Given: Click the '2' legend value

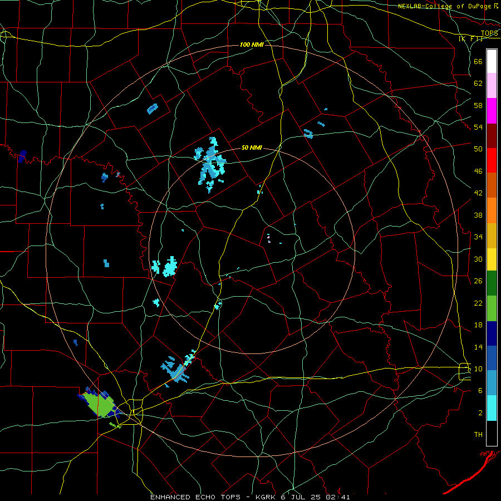Looking at the screenshot, I should tap(480, 412).
